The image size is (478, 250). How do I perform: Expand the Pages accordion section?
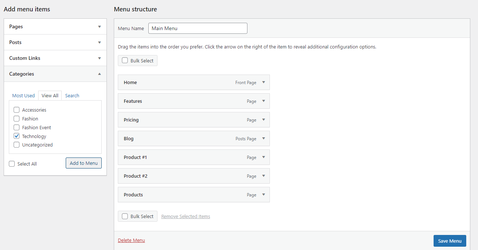pos(55,26)
